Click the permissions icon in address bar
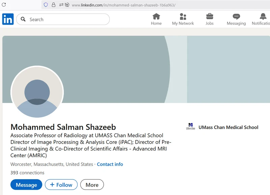This screenshot has height=195, width=270. click(61, 5)
